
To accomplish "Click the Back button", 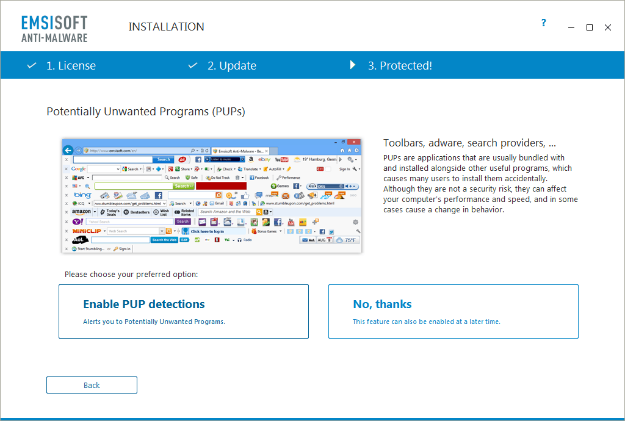I will 92,385.
